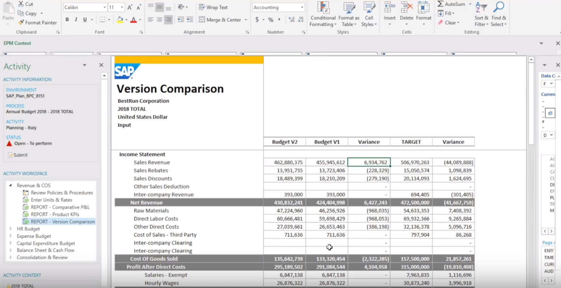This screenshot has height=288, width=561.
Task: Apply Comma Style
Action: click(x=279, y=20)
